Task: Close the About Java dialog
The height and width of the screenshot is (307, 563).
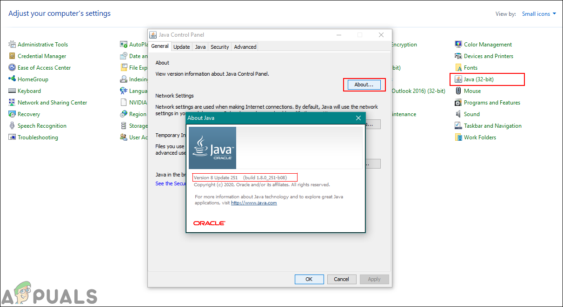Action: pyautogui.click(x=358, y=118)
